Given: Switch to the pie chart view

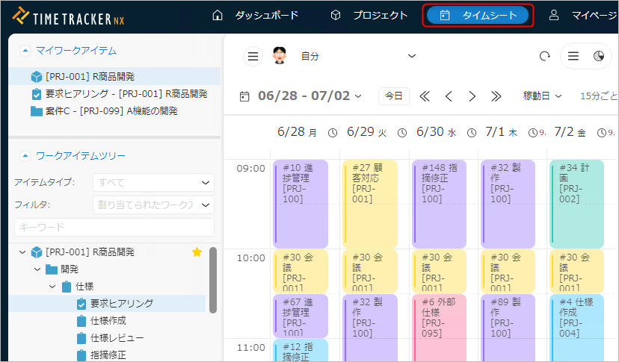Looking at the screenshot, I should (x=598, y=56).
